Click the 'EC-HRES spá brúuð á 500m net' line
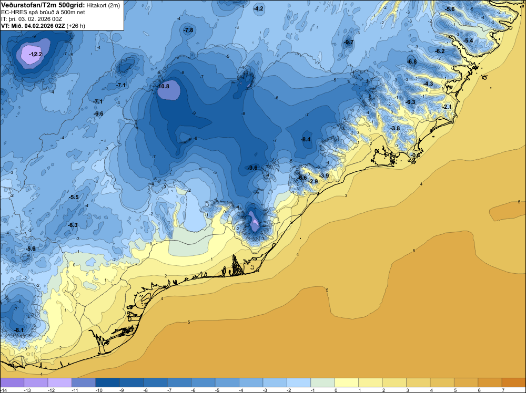The width and height of the screenshot is (526, 393). click(43, 12)
